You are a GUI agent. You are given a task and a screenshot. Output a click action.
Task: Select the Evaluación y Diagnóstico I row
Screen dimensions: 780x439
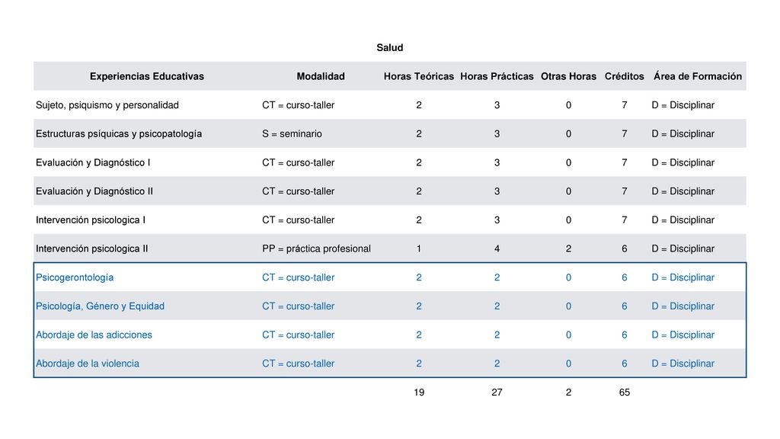pos(390,162)
